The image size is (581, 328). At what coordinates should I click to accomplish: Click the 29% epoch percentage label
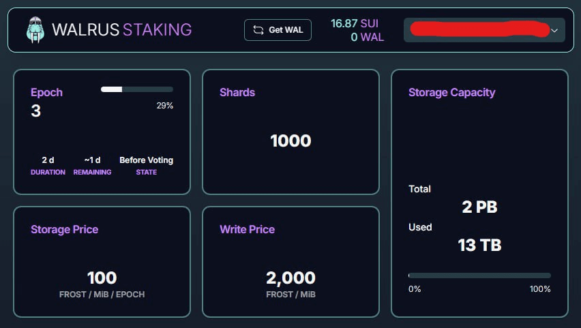pos(165,106)
